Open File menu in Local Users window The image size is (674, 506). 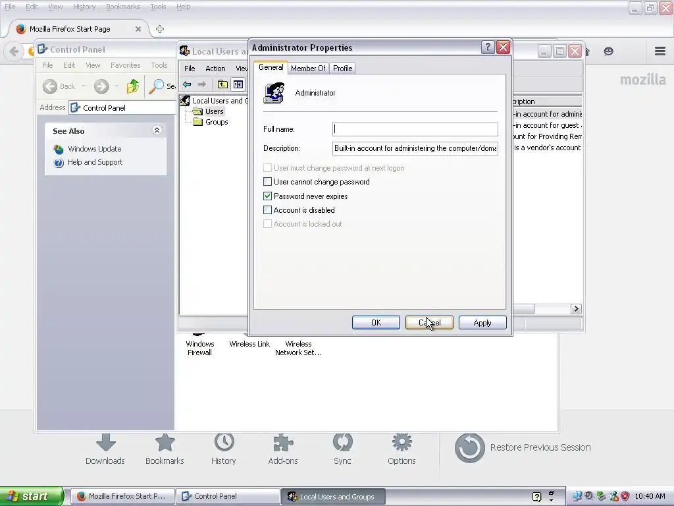click(x=190, y=69)
